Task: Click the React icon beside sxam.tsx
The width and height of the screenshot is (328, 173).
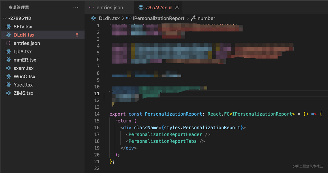Action: click(x=8, y=68)
